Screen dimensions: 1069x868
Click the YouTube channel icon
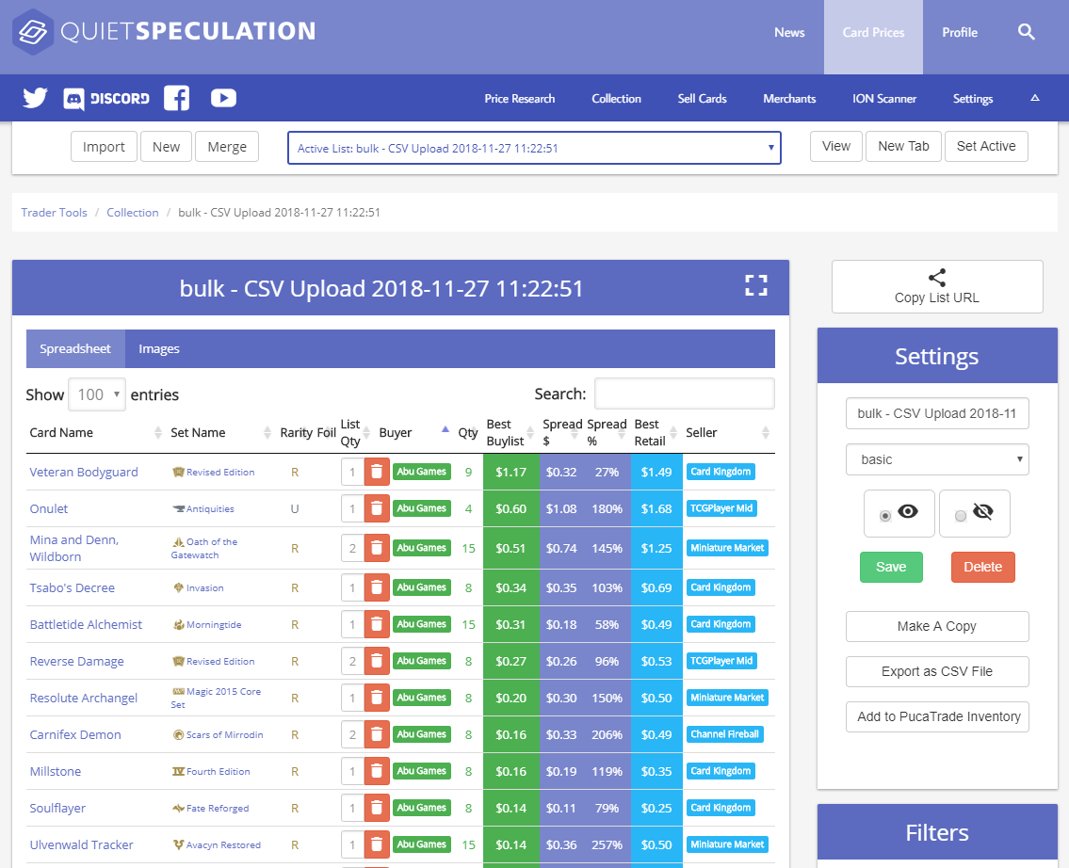[223, 98]
